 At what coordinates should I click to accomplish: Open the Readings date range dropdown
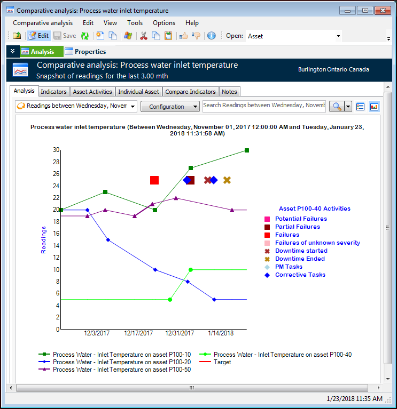133,106
